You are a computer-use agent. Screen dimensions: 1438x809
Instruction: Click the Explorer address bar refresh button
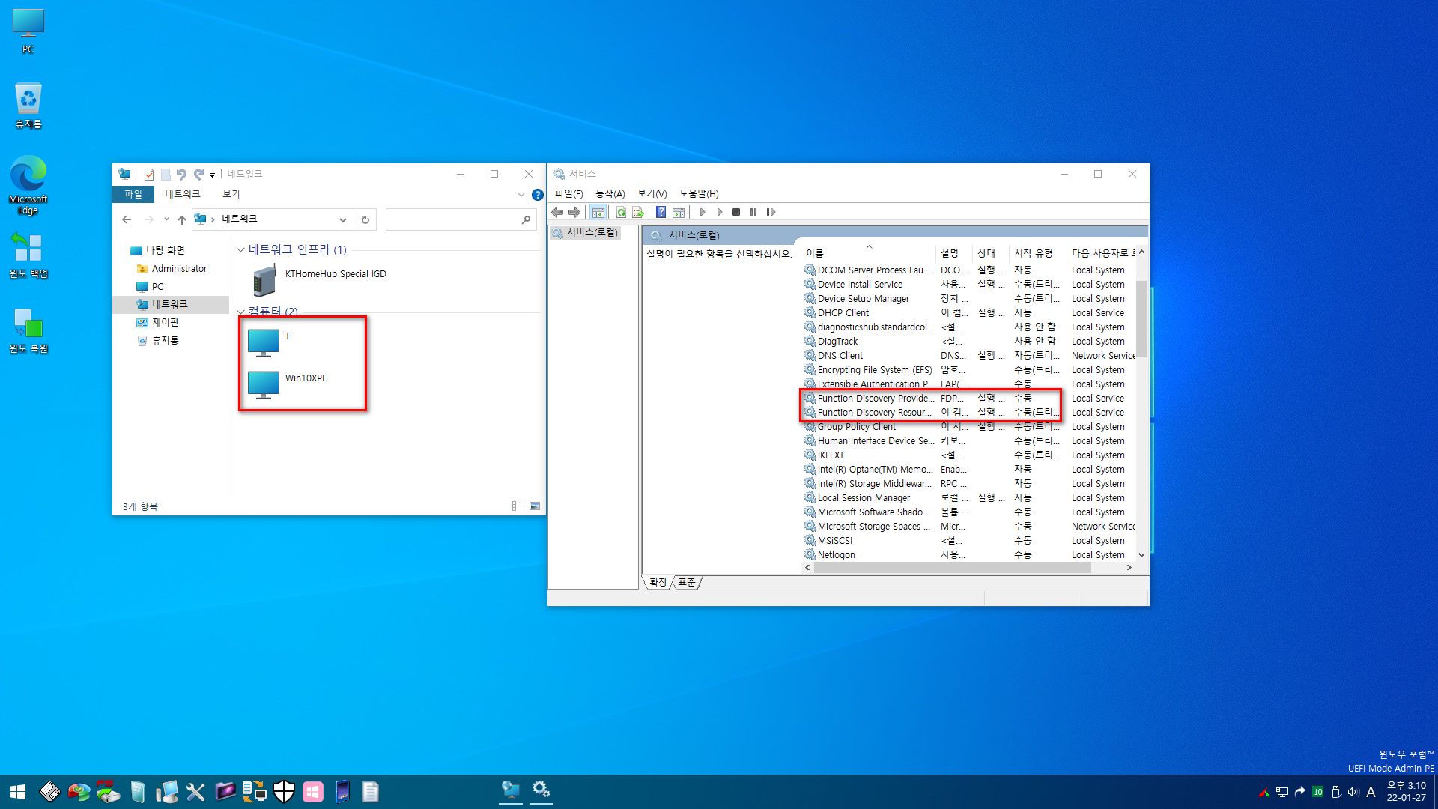pyautogui.click(x=365, y=219)
